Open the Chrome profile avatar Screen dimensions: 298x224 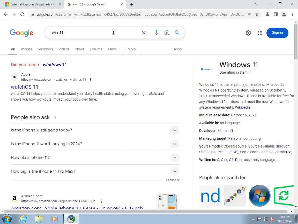pos(284,14)
